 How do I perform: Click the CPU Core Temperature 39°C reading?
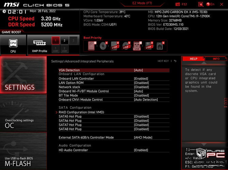coord(104,12)
